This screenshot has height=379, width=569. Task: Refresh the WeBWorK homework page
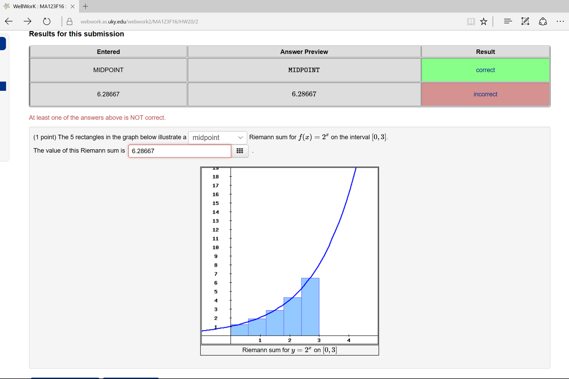[46, 21]
